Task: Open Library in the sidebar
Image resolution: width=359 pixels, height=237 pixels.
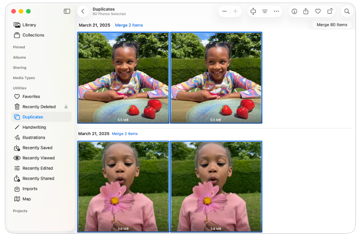Action: coord(29,25)
